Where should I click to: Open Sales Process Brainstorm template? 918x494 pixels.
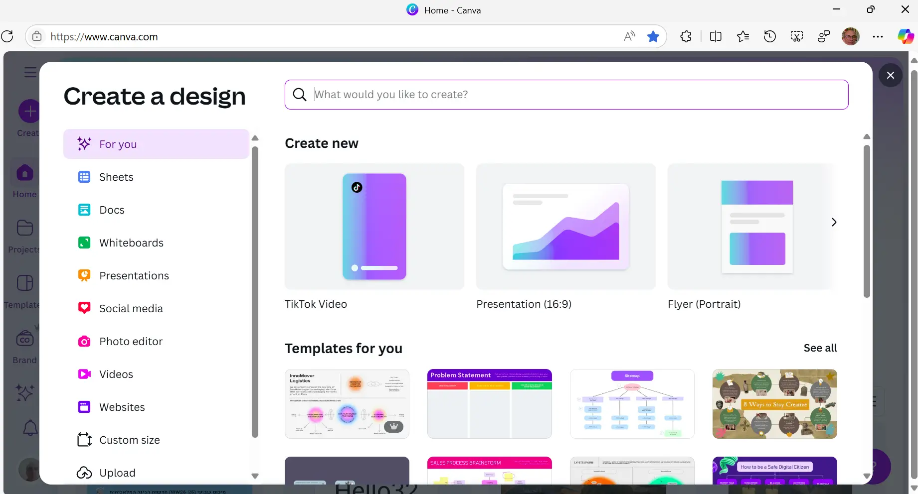[x=490, y=471]
